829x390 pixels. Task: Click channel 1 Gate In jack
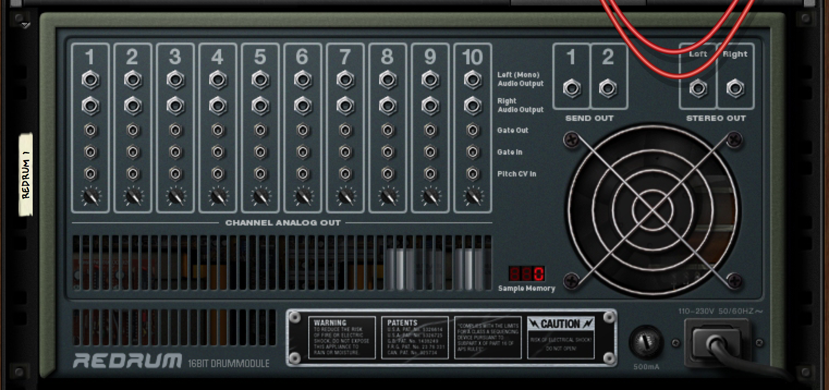click(90, 151)
